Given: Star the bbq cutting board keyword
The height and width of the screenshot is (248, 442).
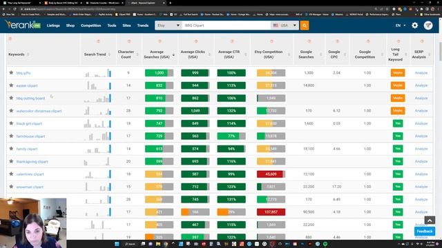Looking at the screenshot, I should tap(11, 98).
